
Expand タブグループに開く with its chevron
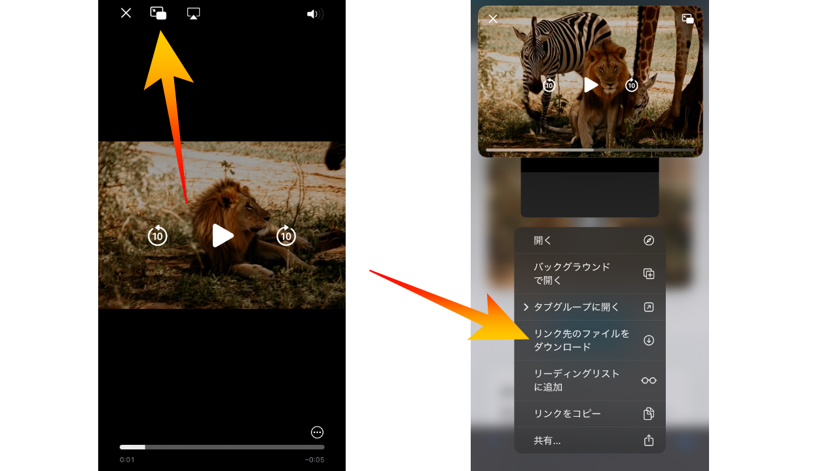(526, 307)
